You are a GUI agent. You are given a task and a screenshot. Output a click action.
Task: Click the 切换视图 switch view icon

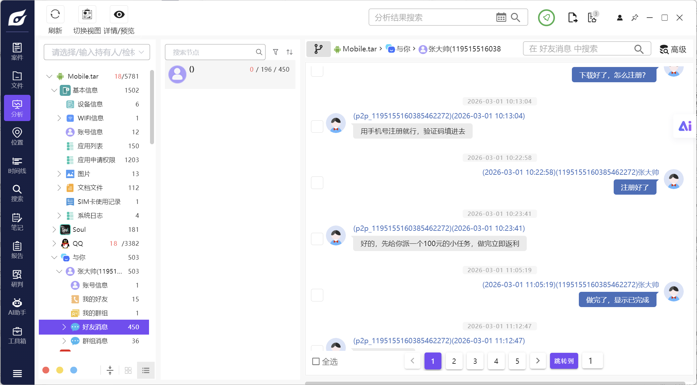coord(87,14)
